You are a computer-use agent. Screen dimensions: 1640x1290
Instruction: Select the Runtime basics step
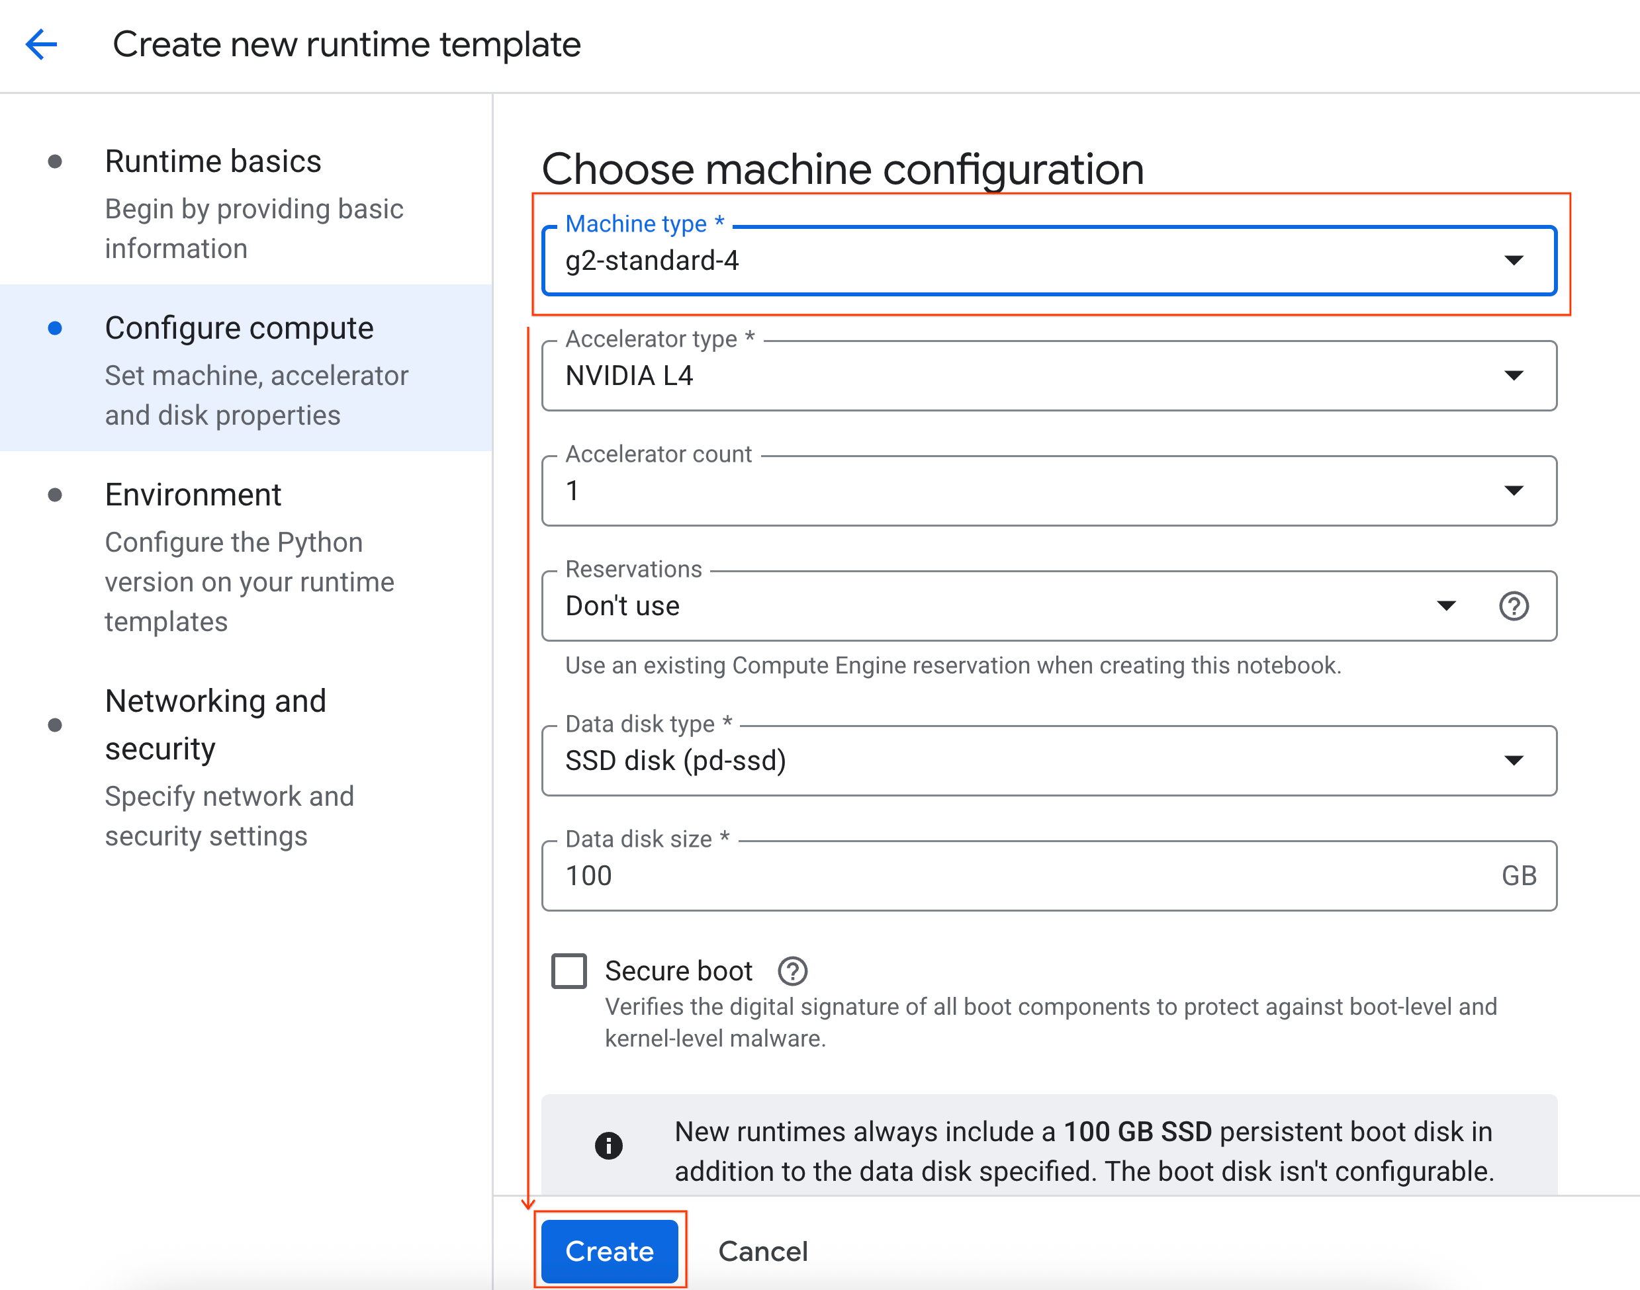213,159
